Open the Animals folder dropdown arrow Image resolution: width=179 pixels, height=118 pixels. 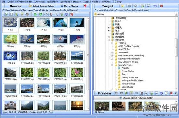click(176, 14)
